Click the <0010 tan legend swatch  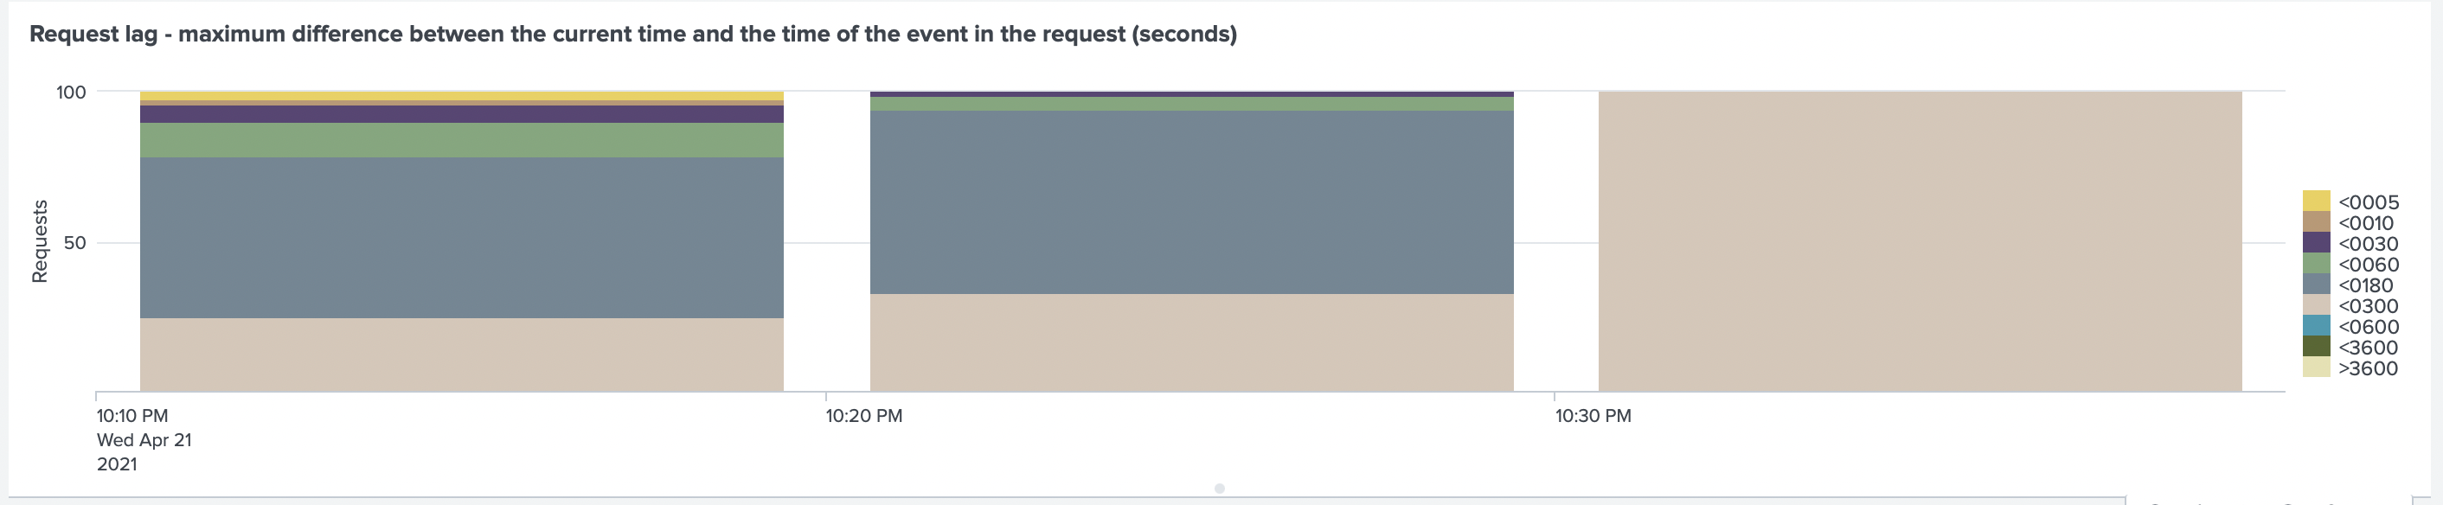pyautogui.click(x=2316, y=221)
